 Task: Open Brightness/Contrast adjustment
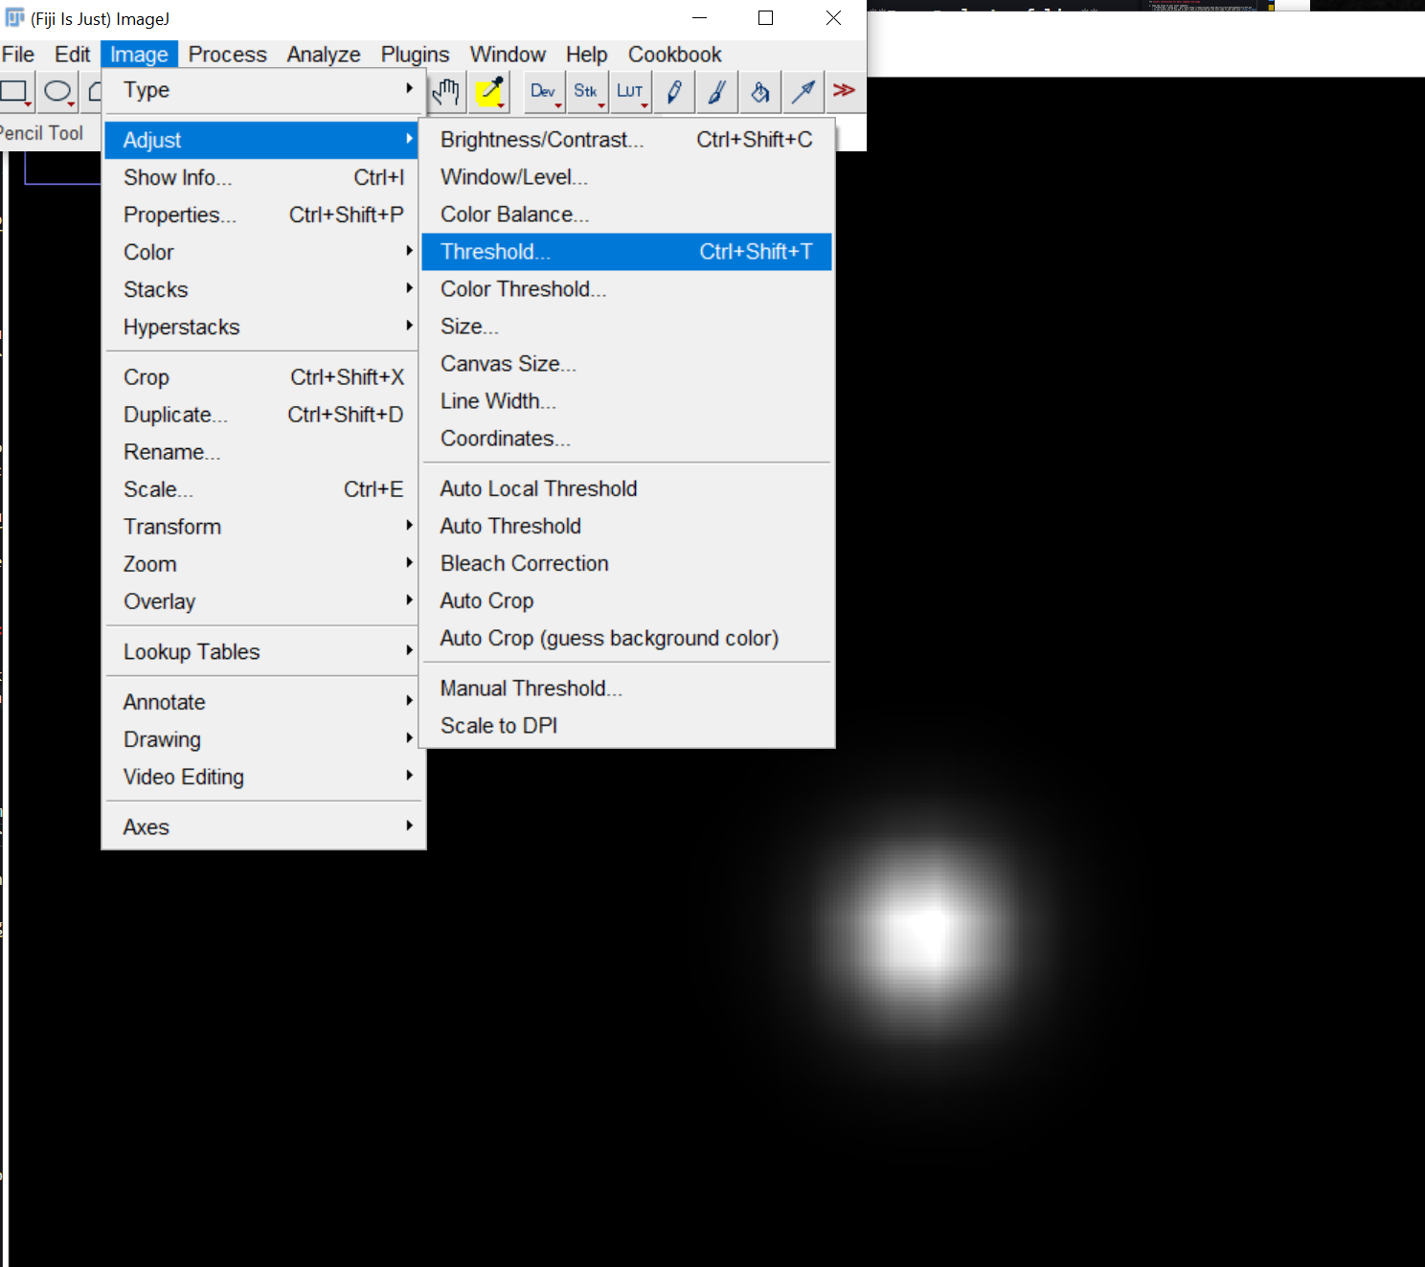tap(626, 140)
